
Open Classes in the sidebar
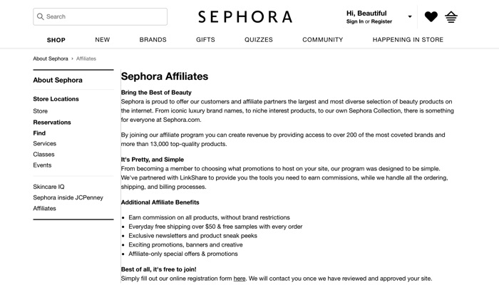pyautogui.click(x=43, y=154)
